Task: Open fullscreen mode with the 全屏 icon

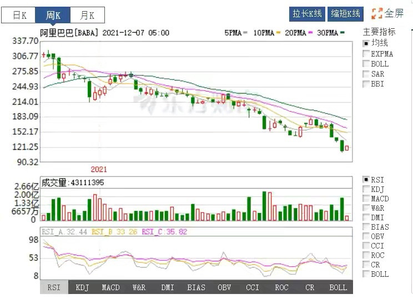Action: point(377,13)
